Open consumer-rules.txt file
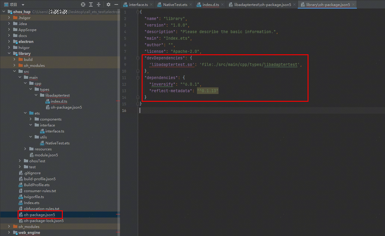 [40, 191]
